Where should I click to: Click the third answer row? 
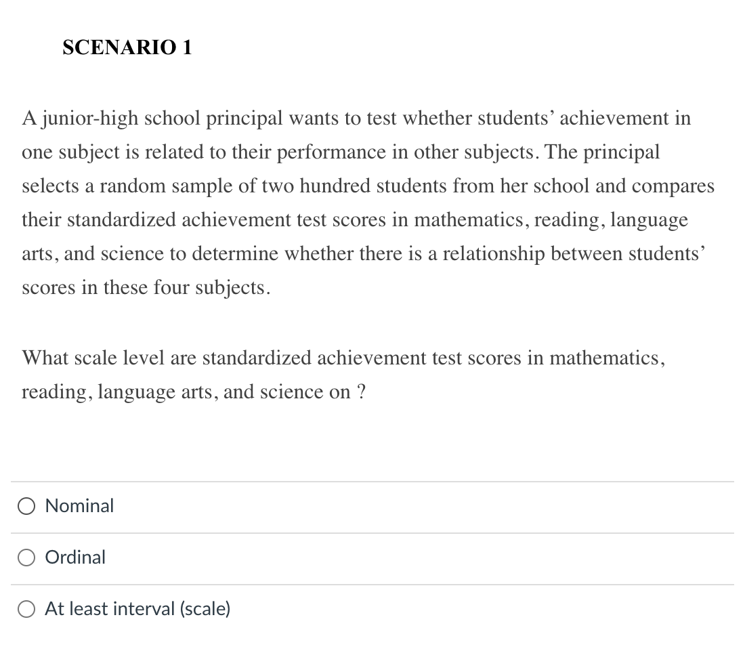pos(271,608)
